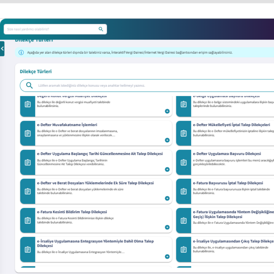Click clipboard icon of e-Fatura Başvurusu İptal card
The image size is (274, 274).
(x=184, y=191)
